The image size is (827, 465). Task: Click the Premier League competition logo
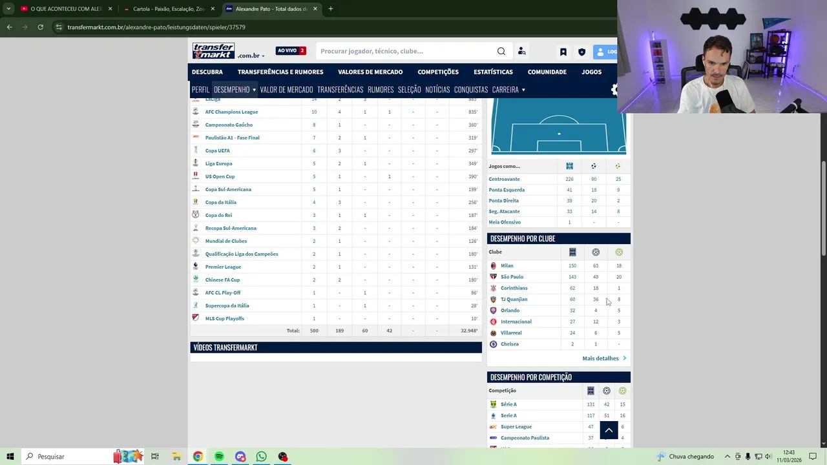(x=196, y=266)
